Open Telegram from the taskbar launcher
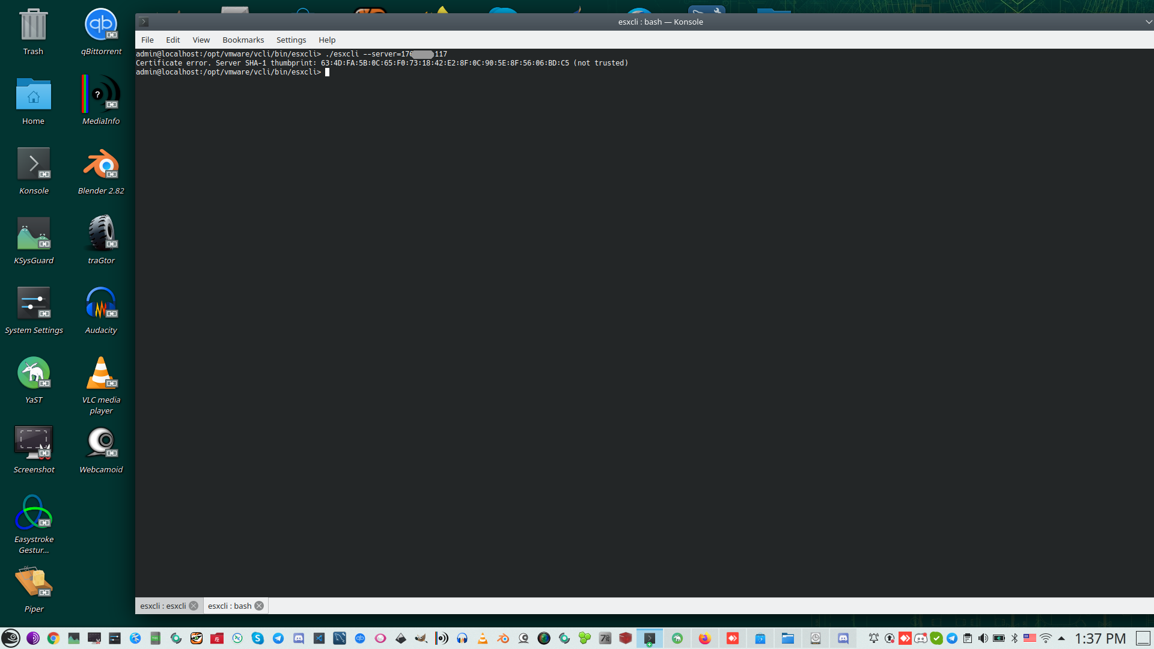 [x=278, y=638]
